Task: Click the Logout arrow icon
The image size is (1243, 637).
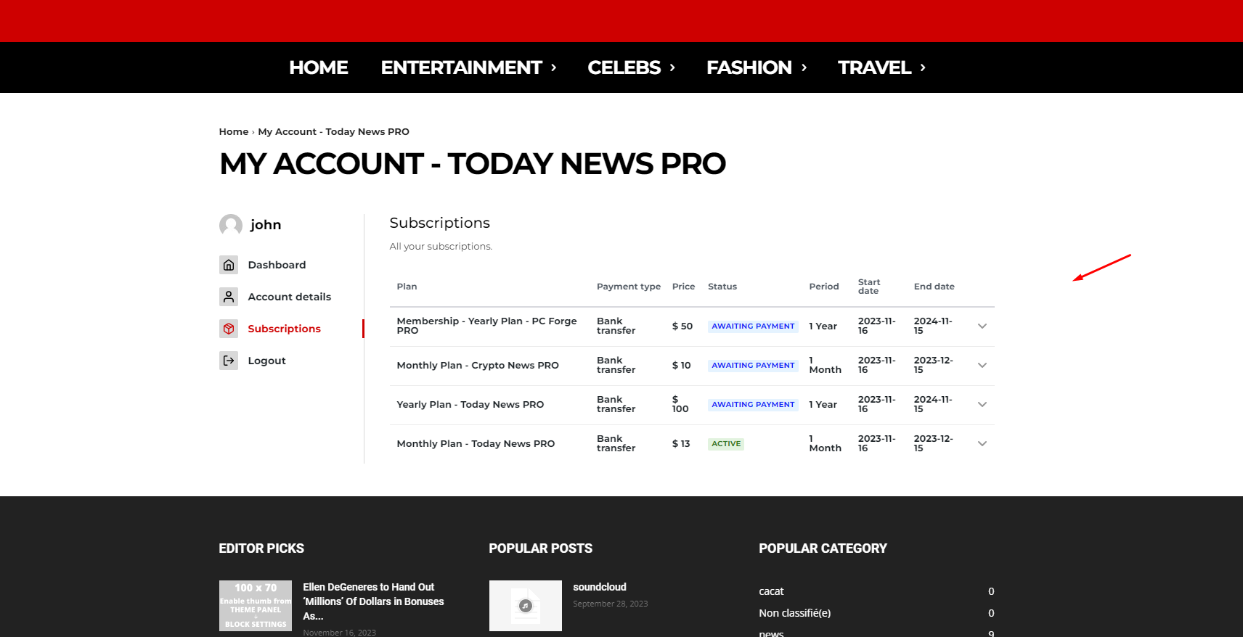Action: pos(229,361)
